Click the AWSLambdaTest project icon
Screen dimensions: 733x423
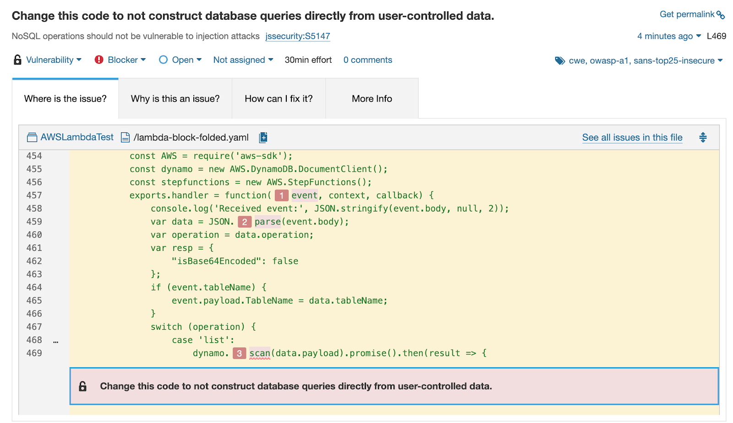pyautogui.click(x=32, y=137)
